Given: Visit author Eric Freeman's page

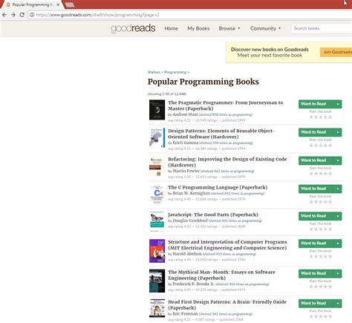Looking at the screenshot, I should [185, 314].
